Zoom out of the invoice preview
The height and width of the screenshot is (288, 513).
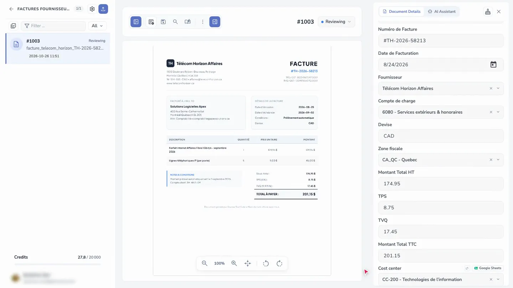[x=204, y=263]
